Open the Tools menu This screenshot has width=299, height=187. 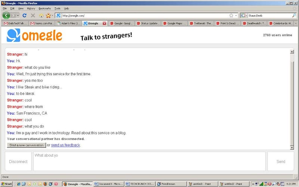pyautogui.click(x=57, y=8)
